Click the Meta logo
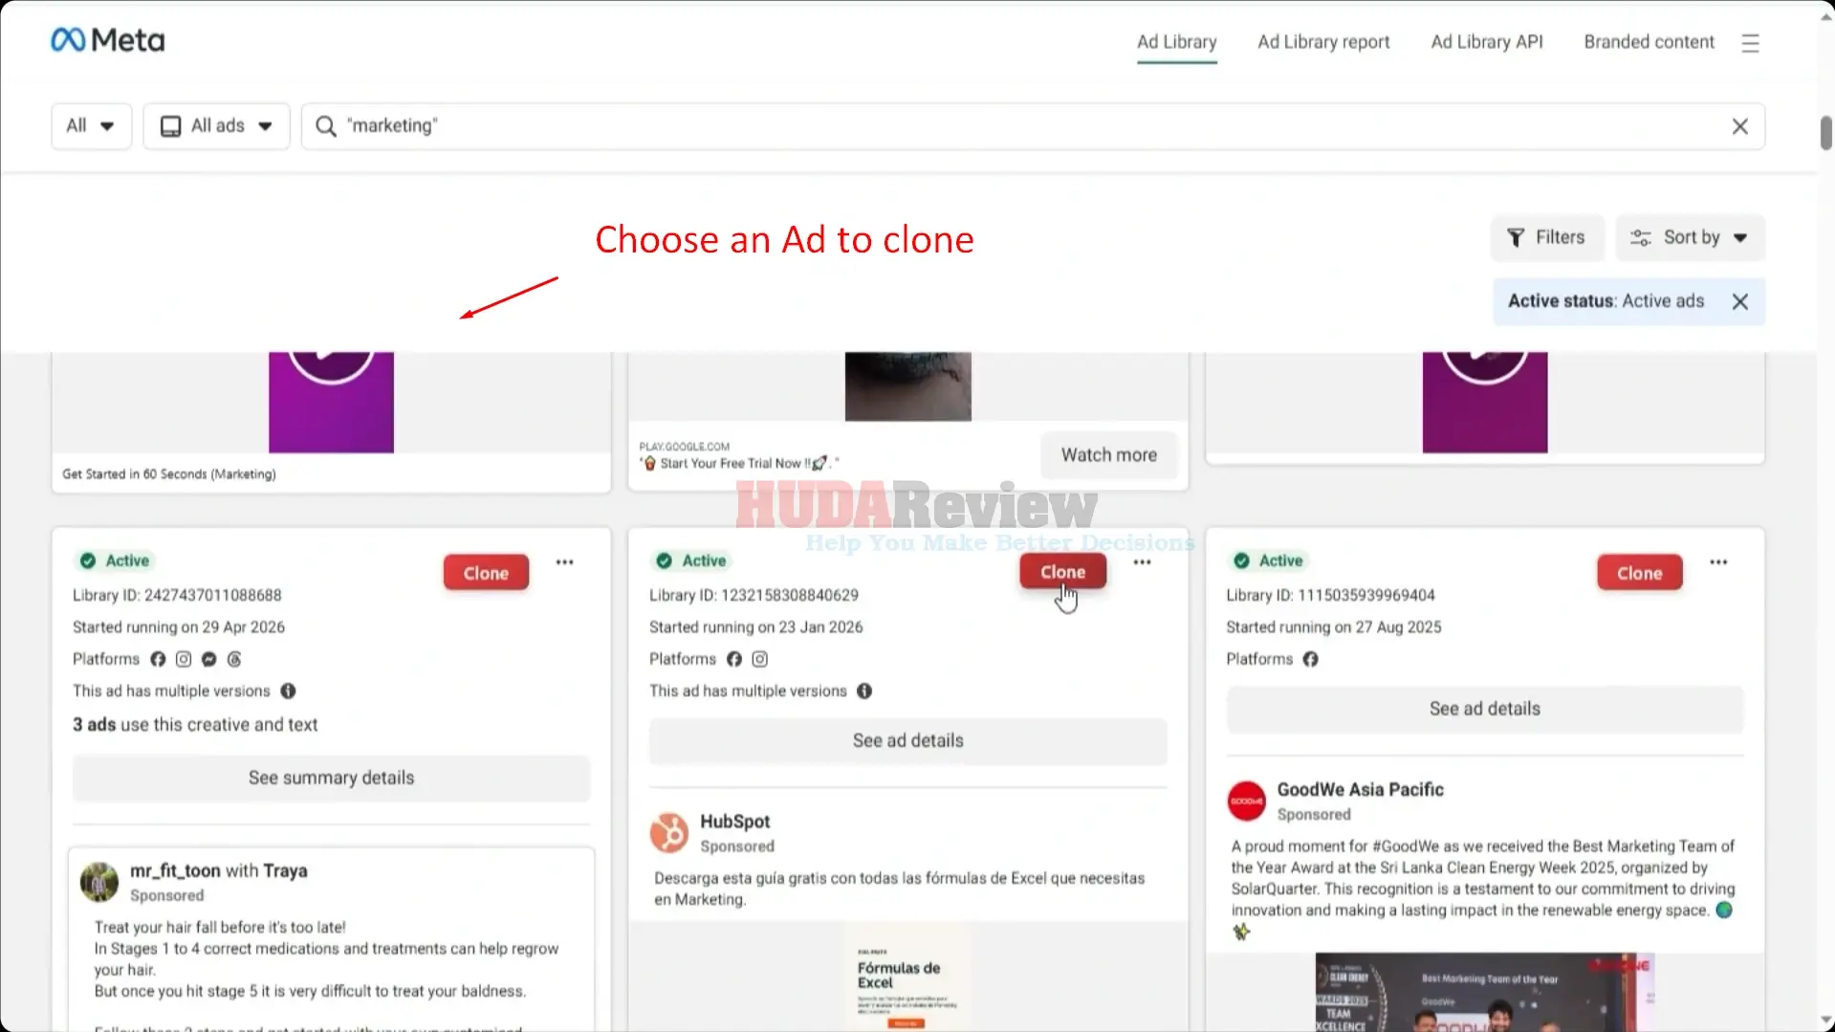Viewport: 1835px width, 1032px height. point(107,40)
